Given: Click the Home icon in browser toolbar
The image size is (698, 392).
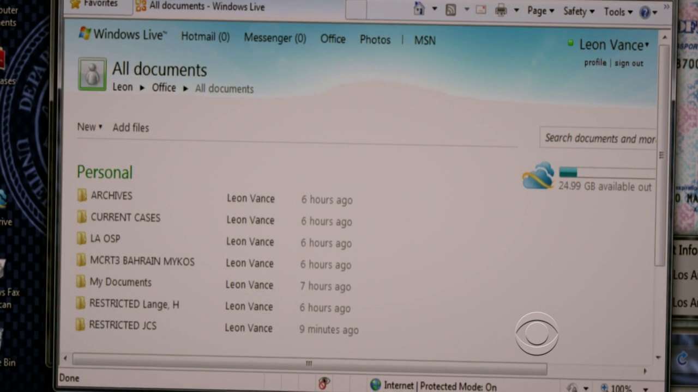Looking at the screenshot, I should pyautogui.click(x=419, y=8).
